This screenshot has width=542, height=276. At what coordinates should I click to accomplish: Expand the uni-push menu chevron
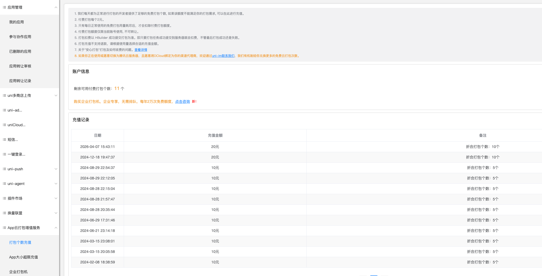tap(56, 169)
